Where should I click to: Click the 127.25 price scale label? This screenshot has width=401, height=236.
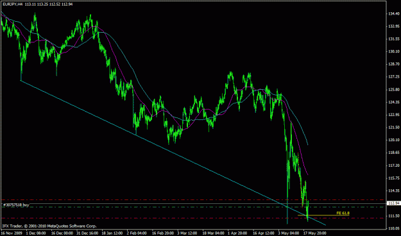(x=394, y=77)
